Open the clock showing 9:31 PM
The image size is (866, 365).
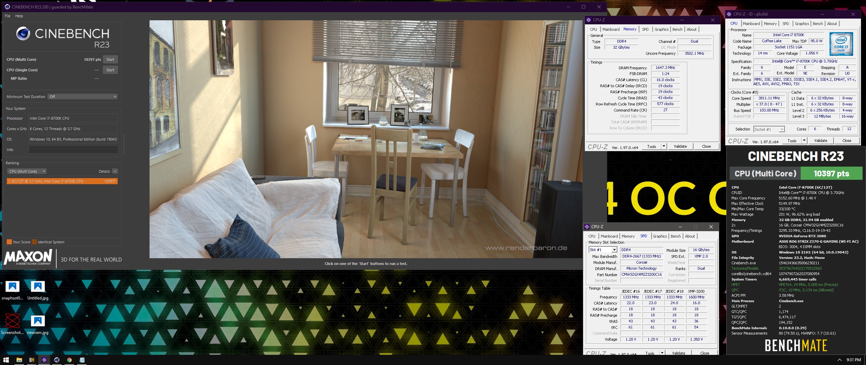(x=853, y=360)
